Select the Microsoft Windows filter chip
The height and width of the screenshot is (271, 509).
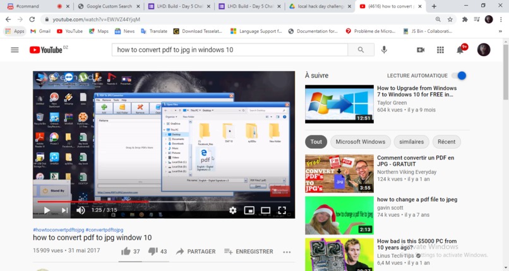361,142
